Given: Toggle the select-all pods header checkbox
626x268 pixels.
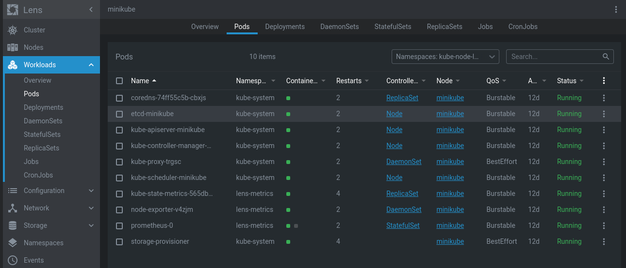Looking at the screenshot, I should pos(119,81).
